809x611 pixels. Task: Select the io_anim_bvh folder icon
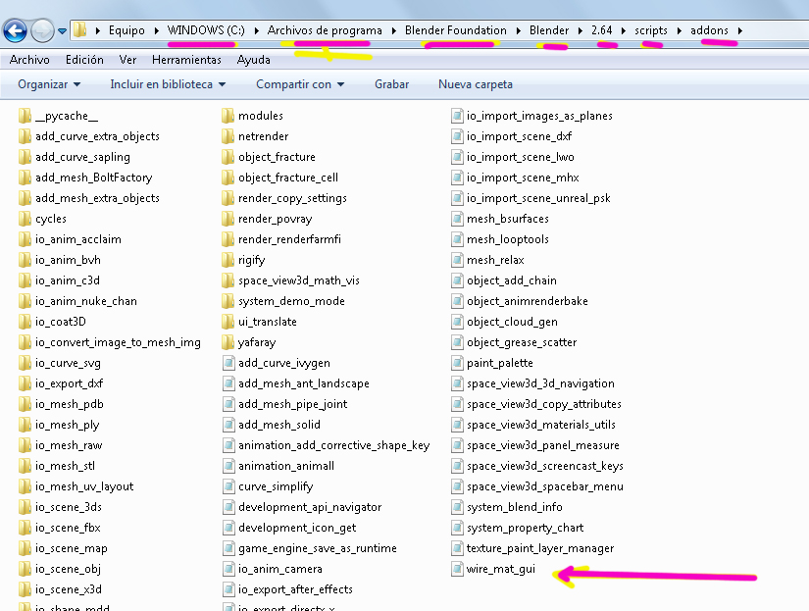[25, 260]
